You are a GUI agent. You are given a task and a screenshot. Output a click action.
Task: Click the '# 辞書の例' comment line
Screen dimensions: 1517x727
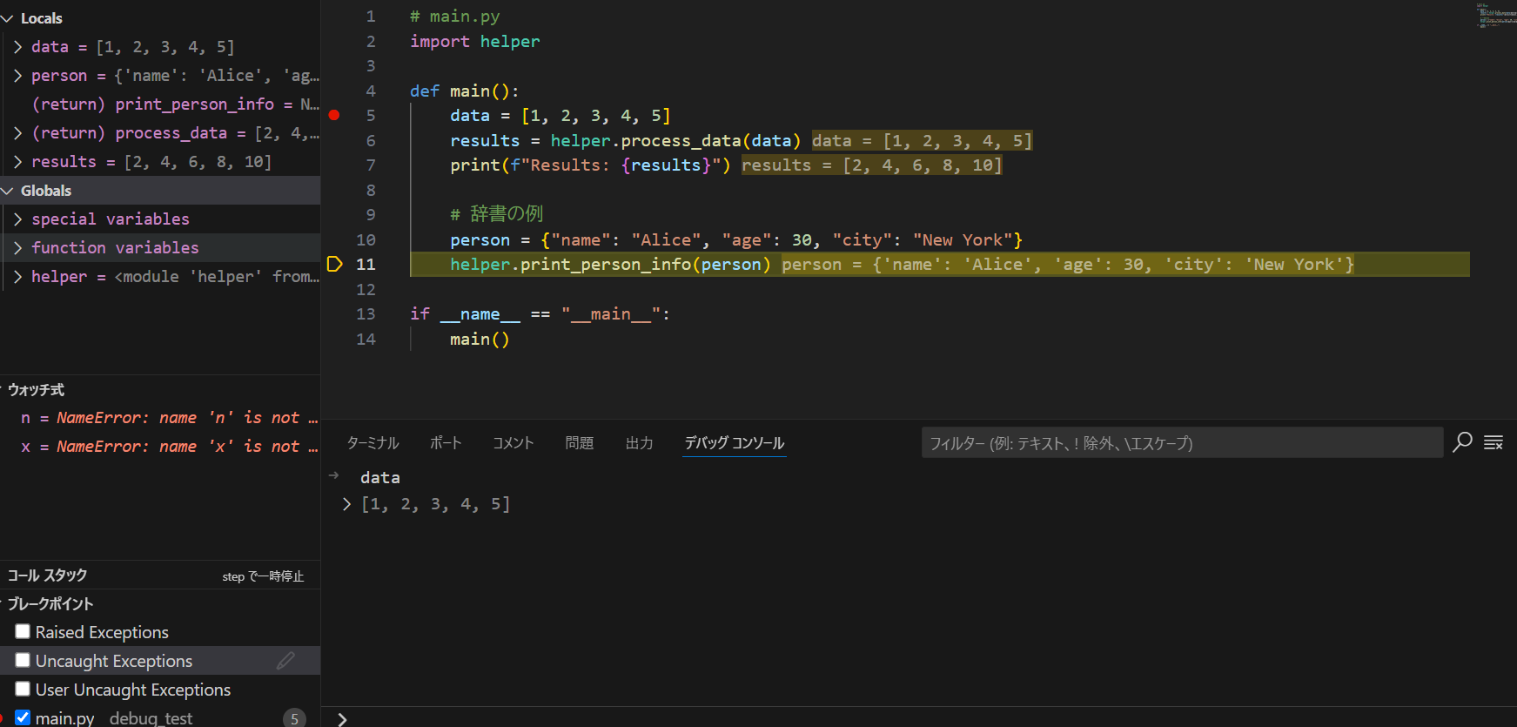coord(496,214)
